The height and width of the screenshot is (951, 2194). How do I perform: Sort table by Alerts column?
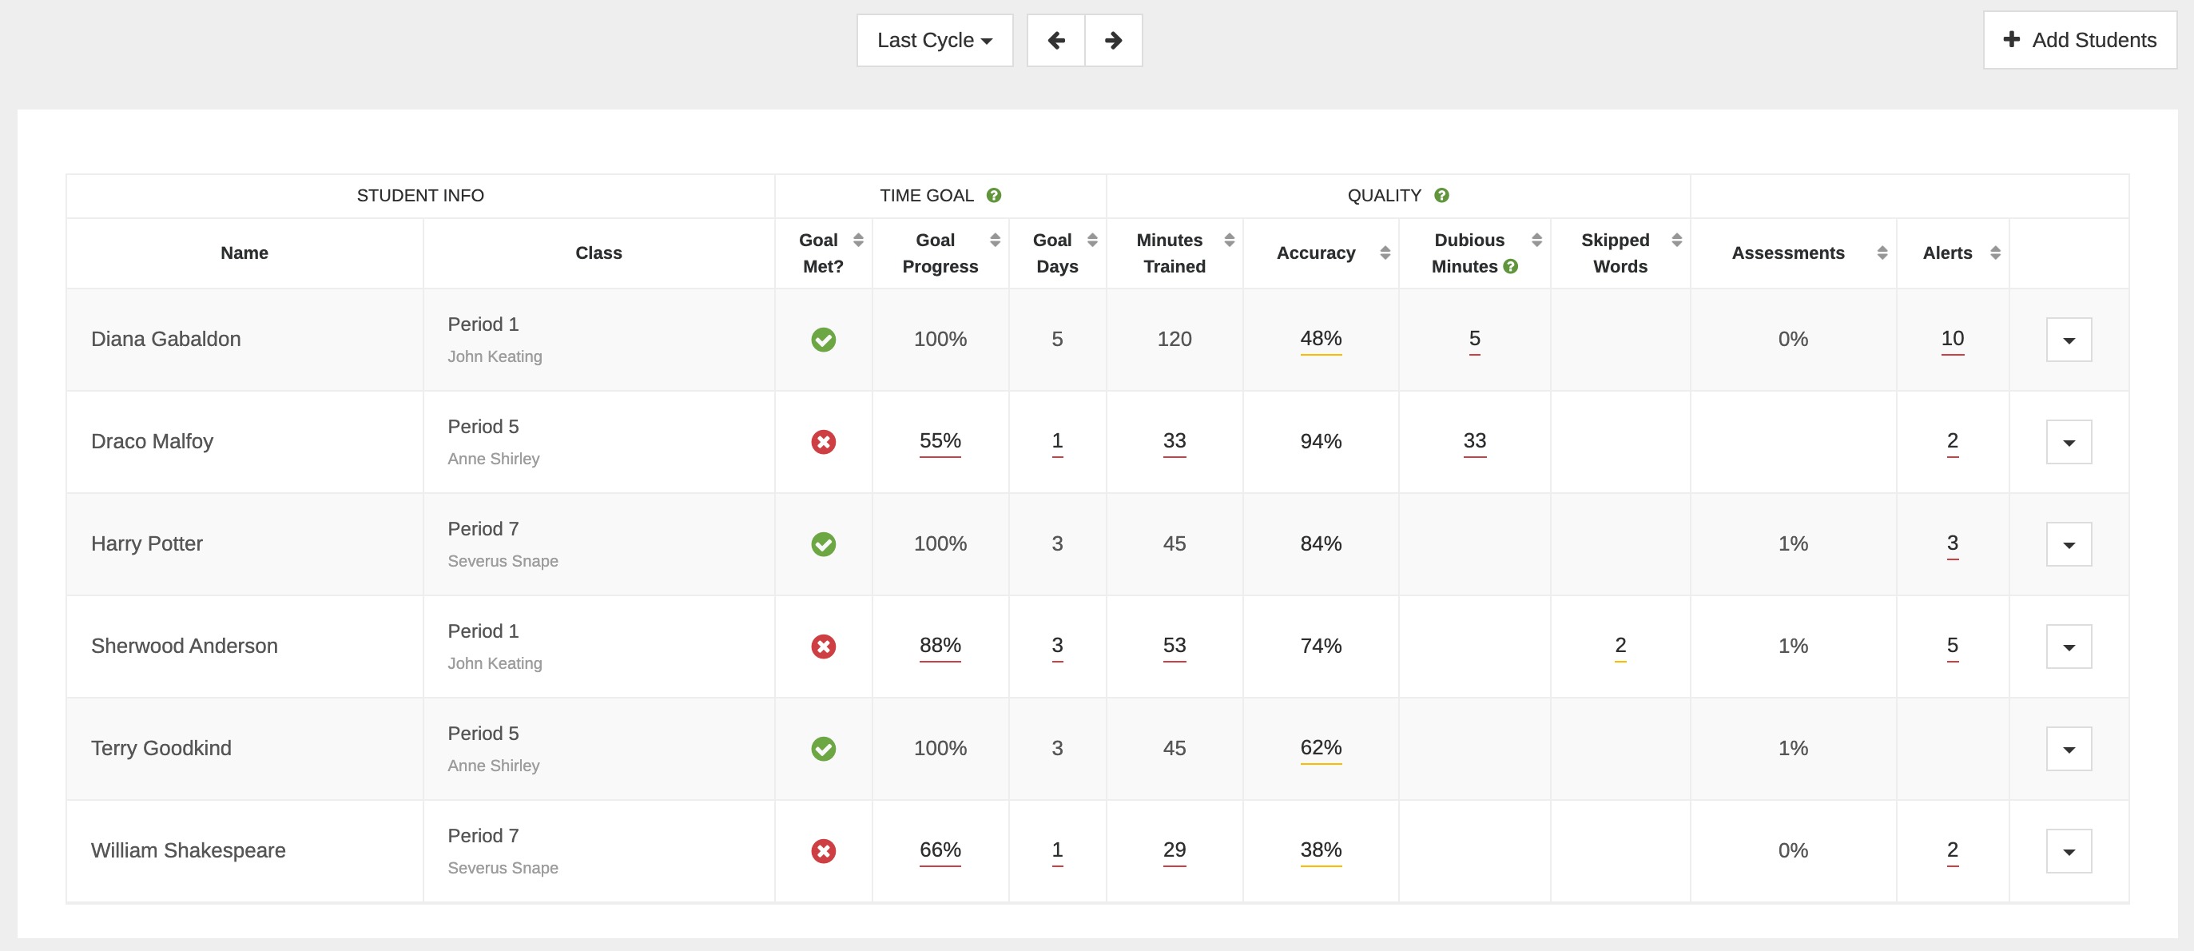tap(1995, 253)
